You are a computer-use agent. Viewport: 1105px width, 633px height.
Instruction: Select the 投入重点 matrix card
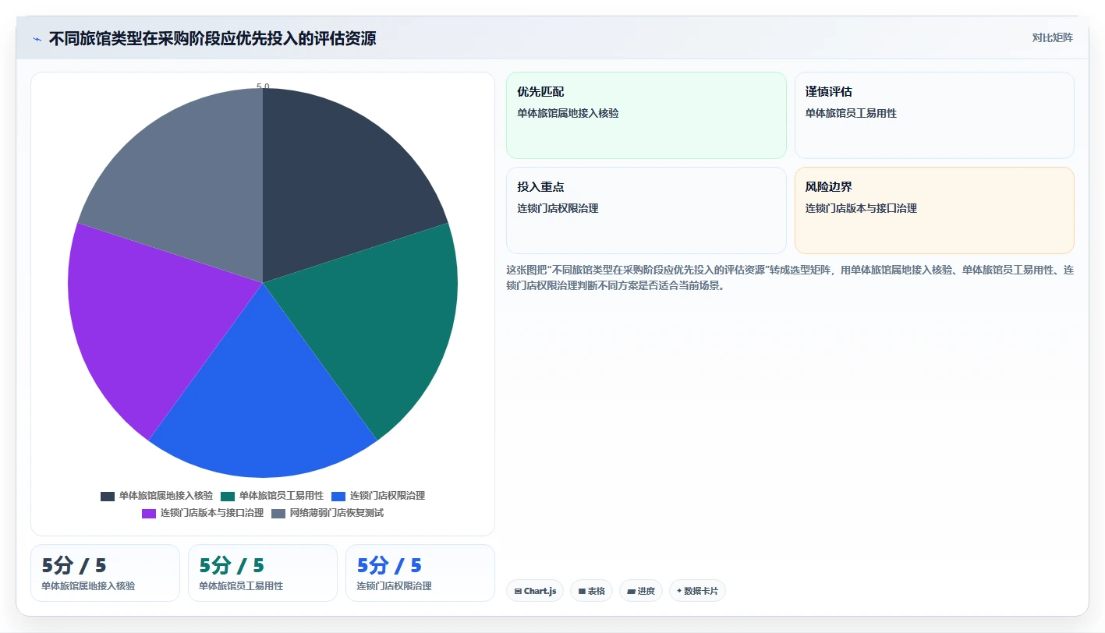(646, 210)
